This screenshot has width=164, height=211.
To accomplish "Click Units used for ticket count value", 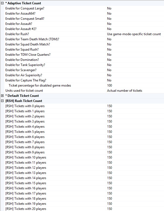I will [124, 91].
